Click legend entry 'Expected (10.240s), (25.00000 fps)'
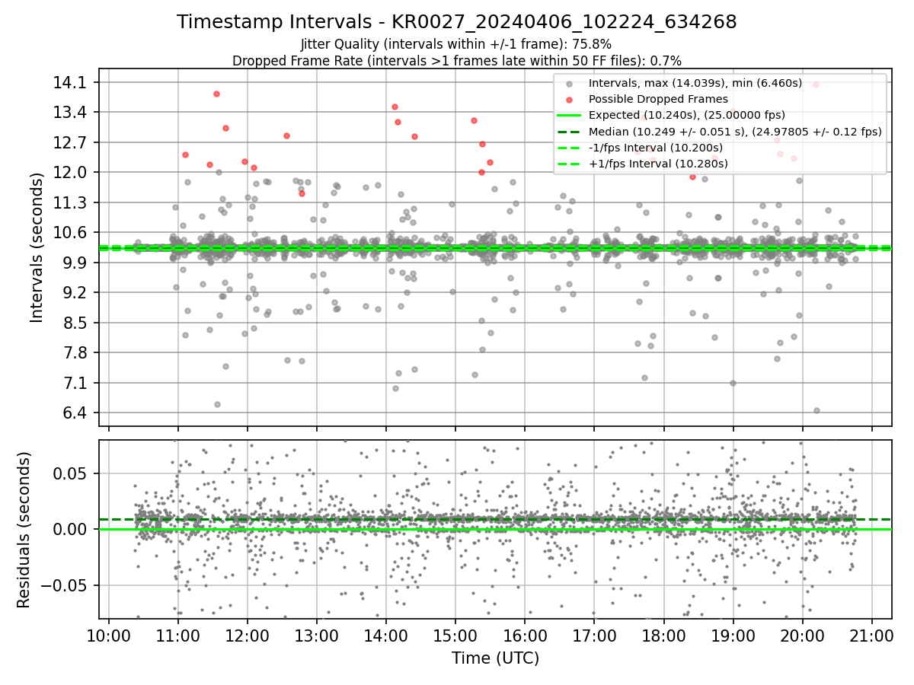This screenshot has height=685, width=914. click(x=686, y=115)
